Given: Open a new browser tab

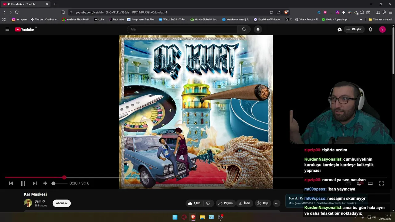Looking at the screenshot, I should click(55, 4).
